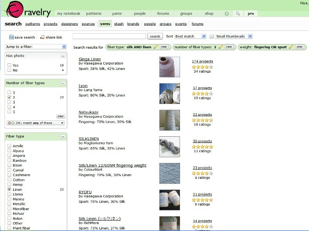The height and width of the screenshot is (231, 309).
Task: Open Silk/Linen 12/60NM fingering weight link
Action: coord(112,165)
